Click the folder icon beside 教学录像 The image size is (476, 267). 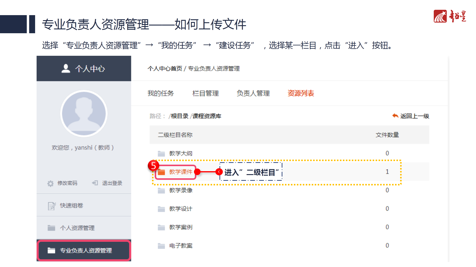(x=161, y=190)
